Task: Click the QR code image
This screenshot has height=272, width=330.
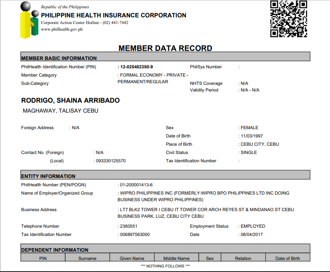Action: [288, 19]
